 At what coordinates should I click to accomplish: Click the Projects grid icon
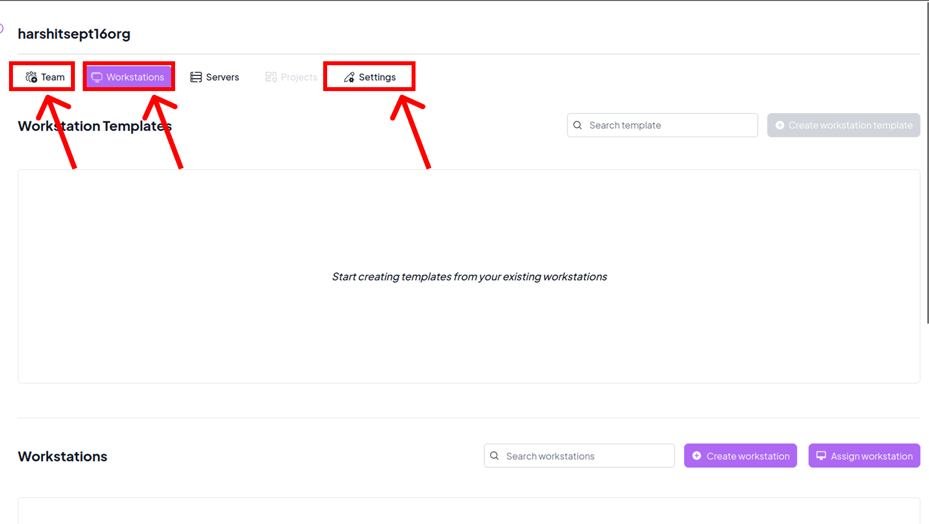pos(271,77)
